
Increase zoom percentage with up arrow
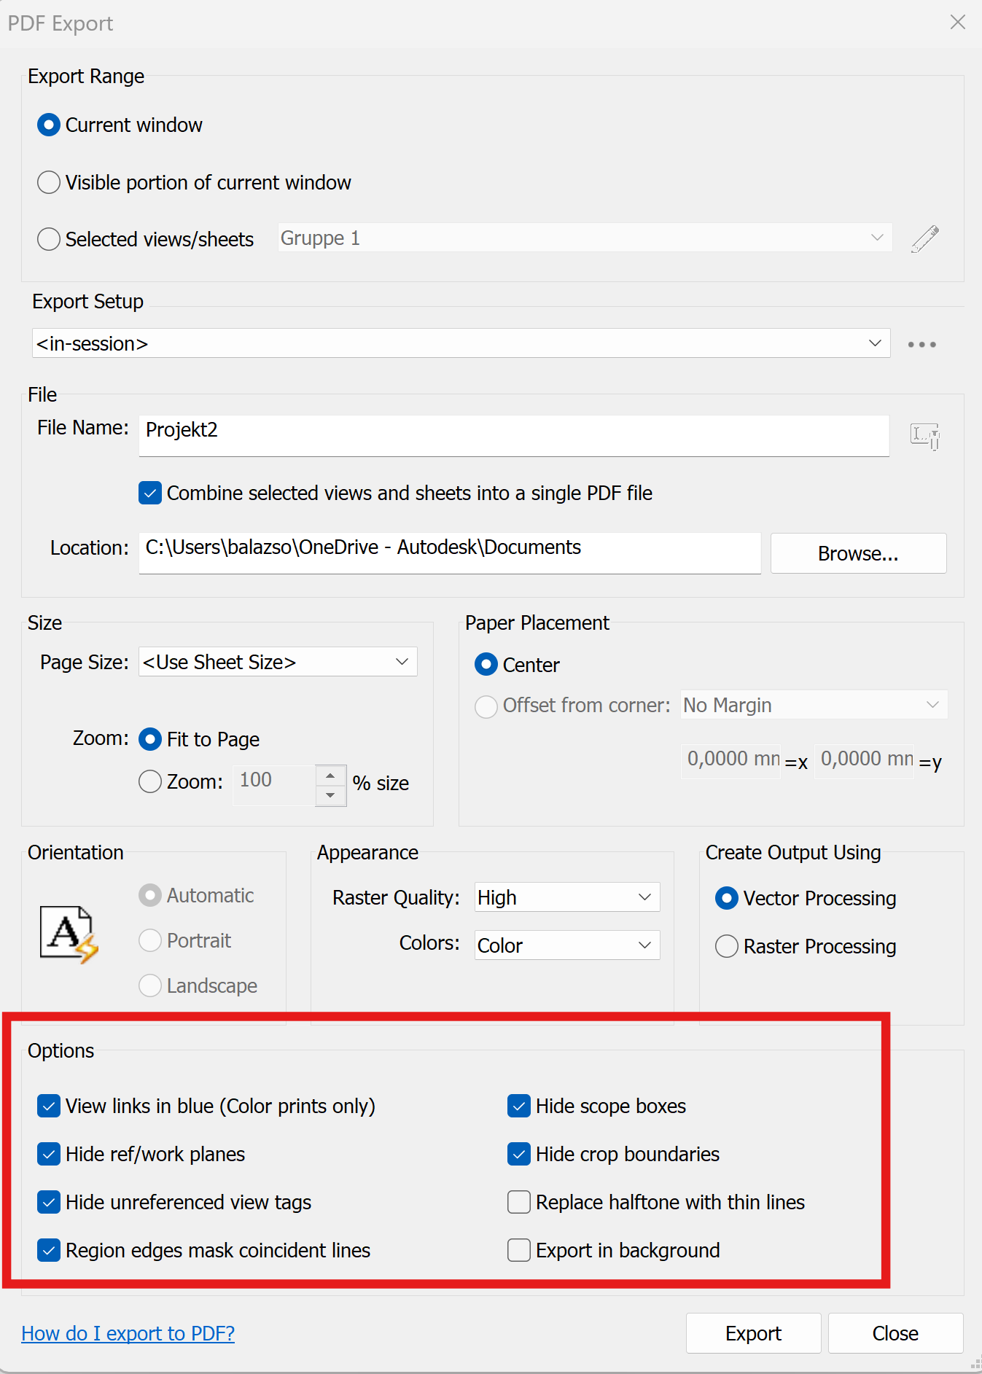tap(330, 775)
